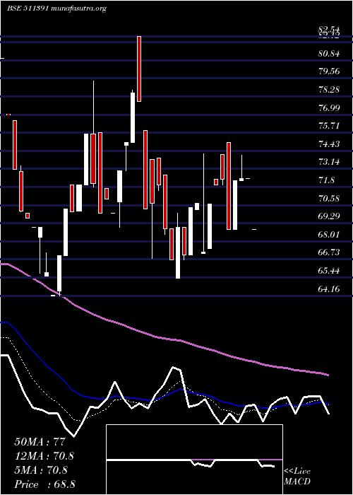353x495 pixels.
Task: Click the tallest red candlestick reaching 82
Action: coord(139,69)
